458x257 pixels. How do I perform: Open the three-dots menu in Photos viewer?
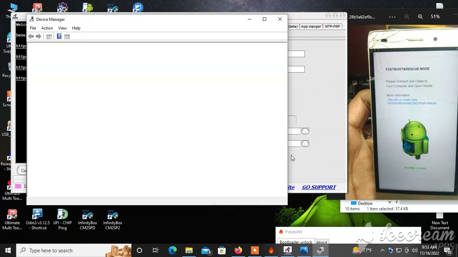click(x=392, y=17)
